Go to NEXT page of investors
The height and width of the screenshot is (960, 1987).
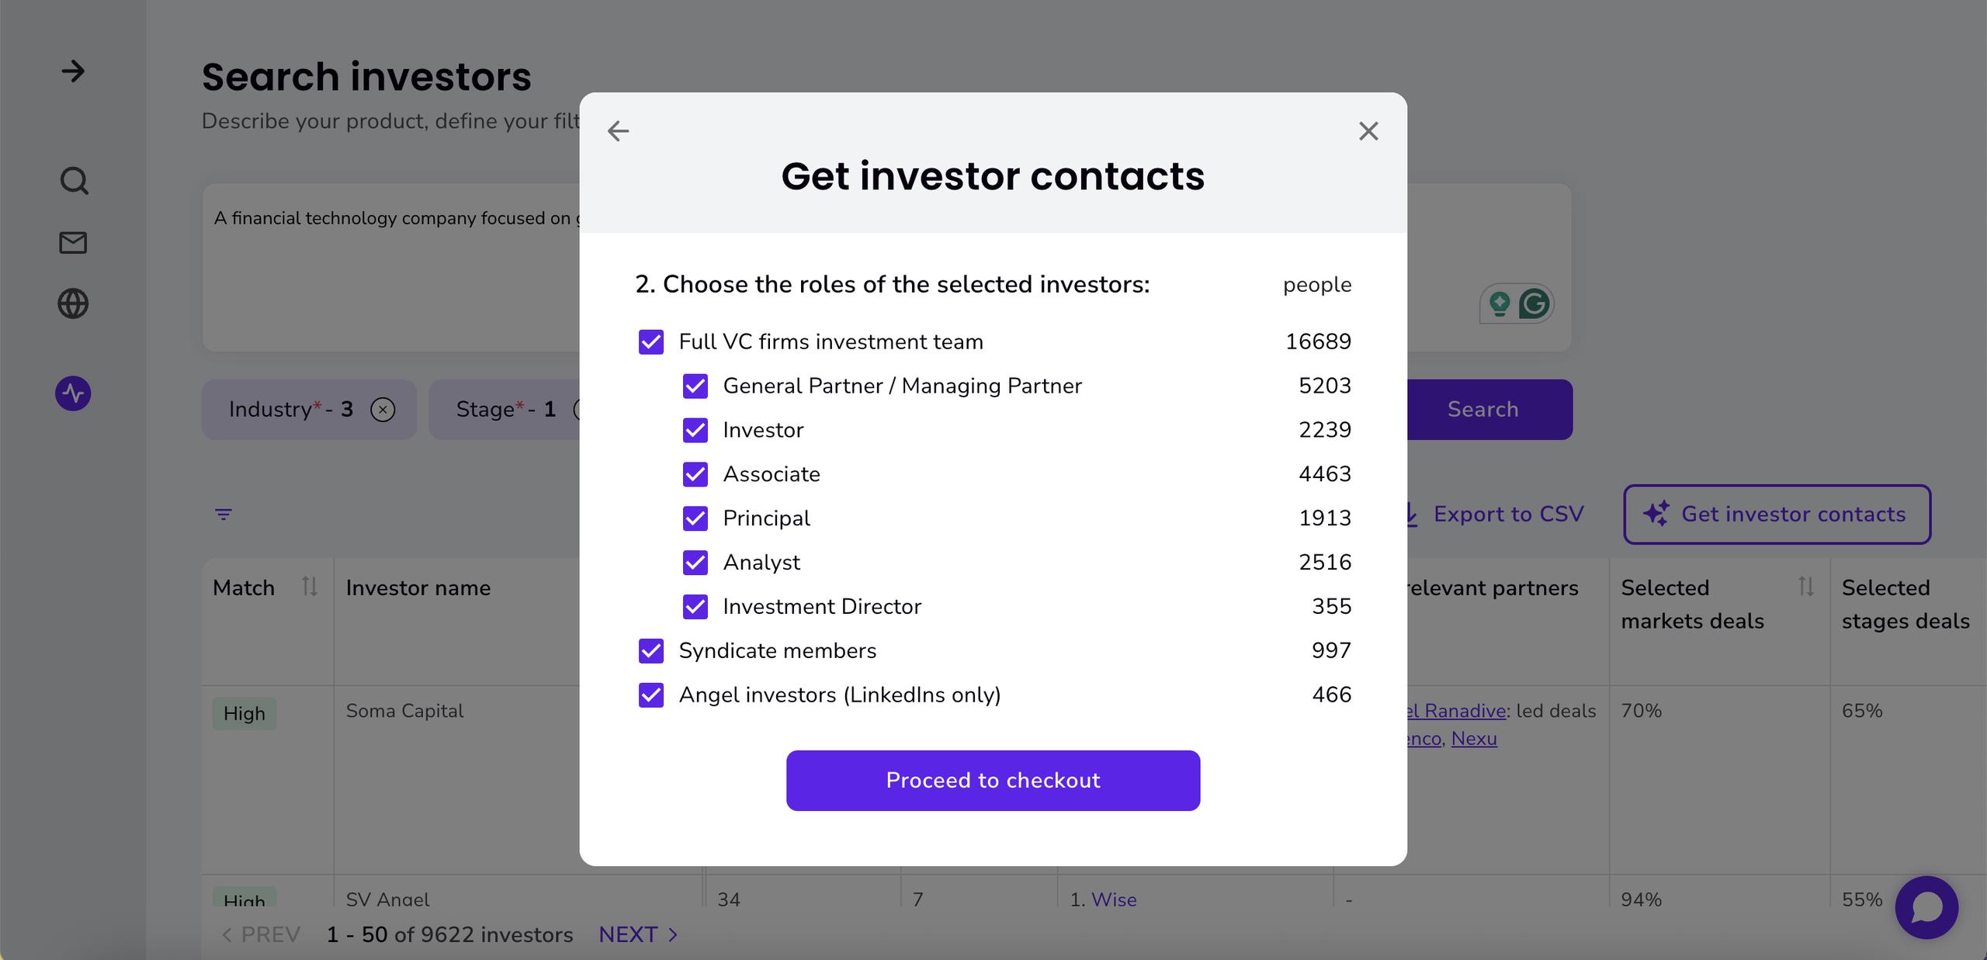click(638, 934)
